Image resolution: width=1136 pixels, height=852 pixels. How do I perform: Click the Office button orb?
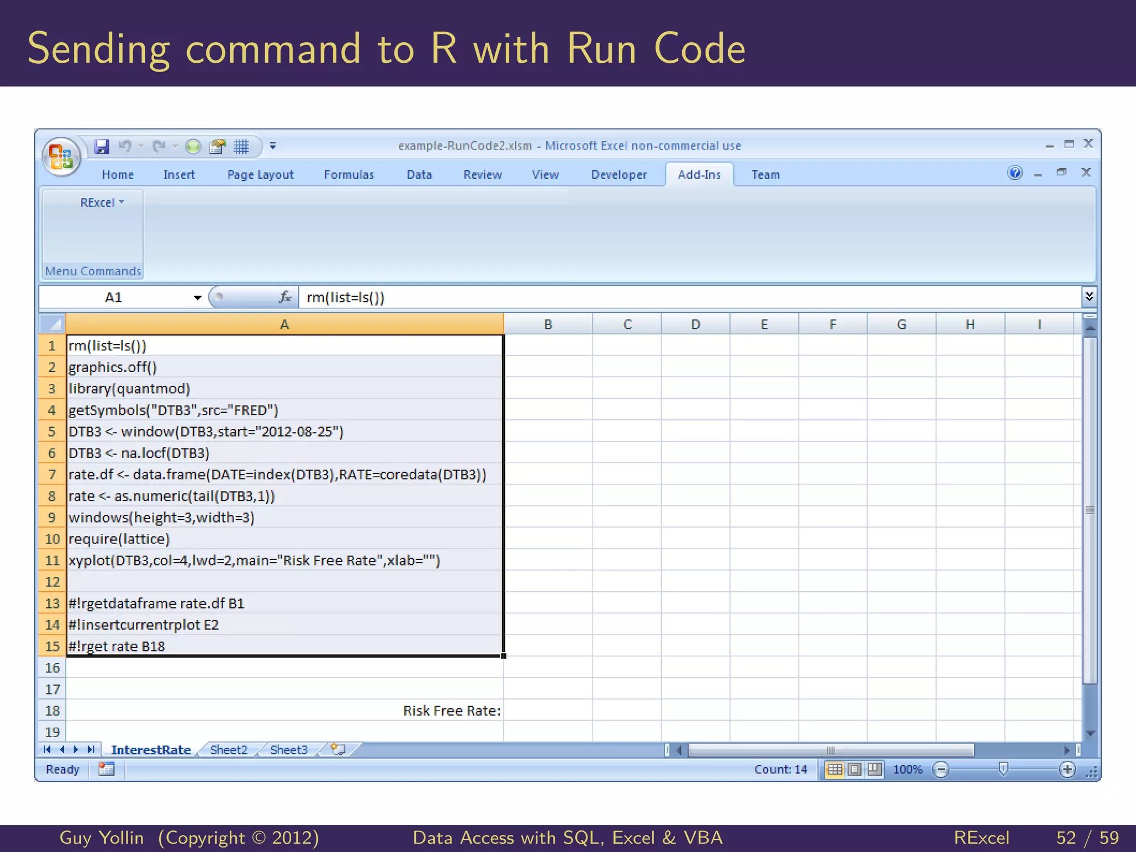[61, 156]
